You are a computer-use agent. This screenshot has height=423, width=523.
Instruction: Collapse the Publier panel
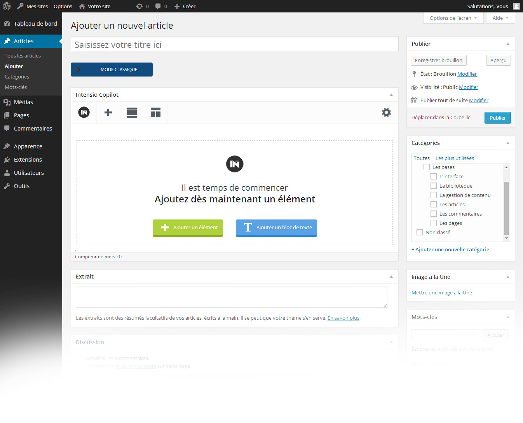pyautogui.click(x=508, y=44)
